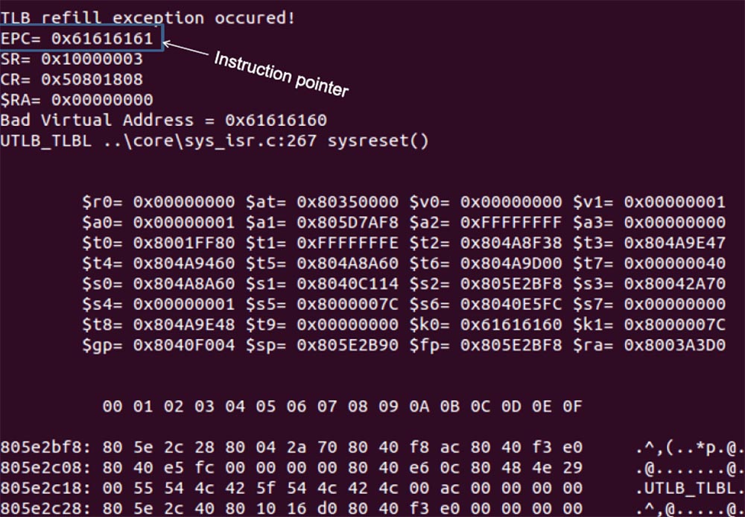This screenshot has height=517, width=745.
Task: Click the 0F column header in the hex dump
Action: [x=571, y=407]
